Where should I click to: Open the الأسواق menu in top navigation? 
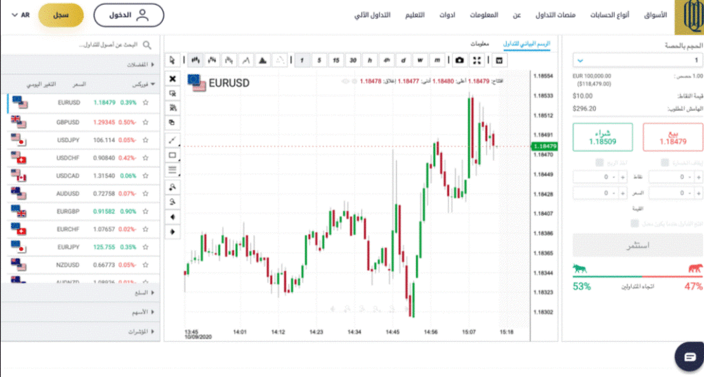pos(655,15)
